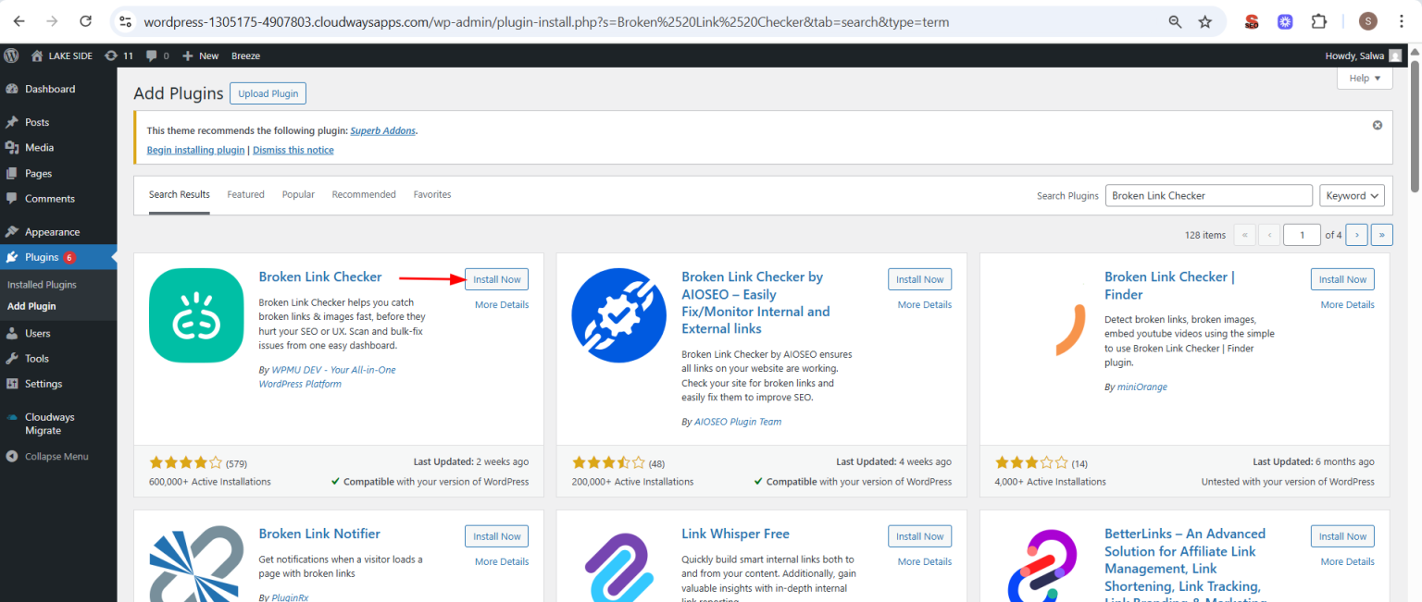Image resolution: width=1422 pixels, height=602 pixels.
Task: Visit site via LAKE SIDE home link
Action: coord(62,55)
